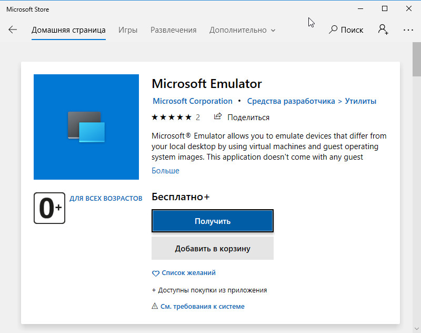Open the Развлечения tab
This screenshot has width=421, height=333.
(174, 30)
